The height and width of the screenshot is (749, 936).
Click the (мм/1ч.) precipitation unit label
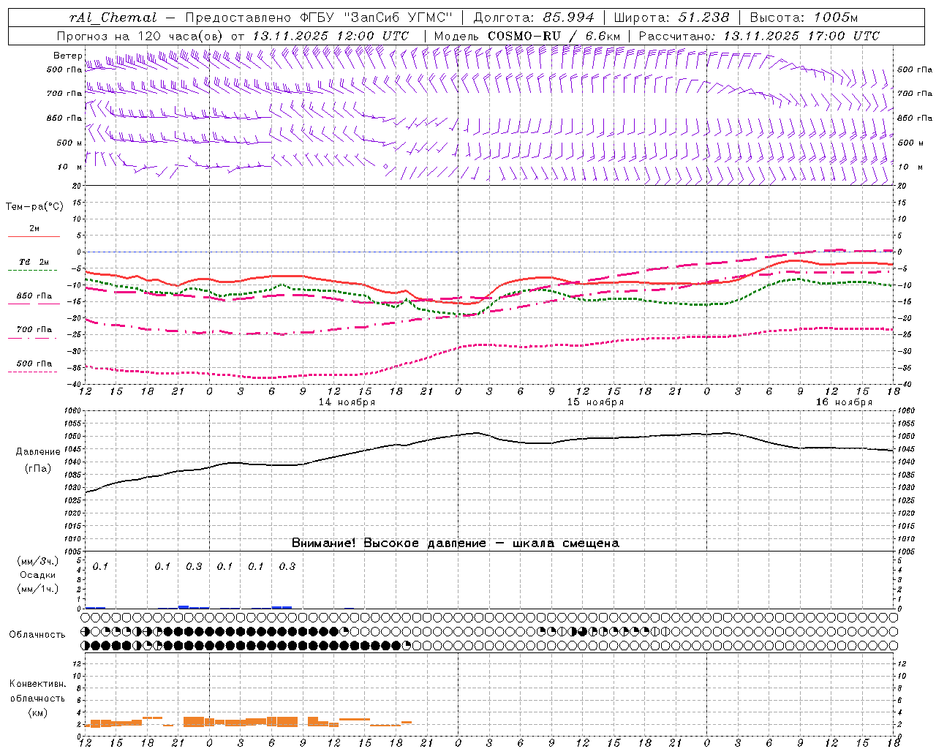click(38, 589)
